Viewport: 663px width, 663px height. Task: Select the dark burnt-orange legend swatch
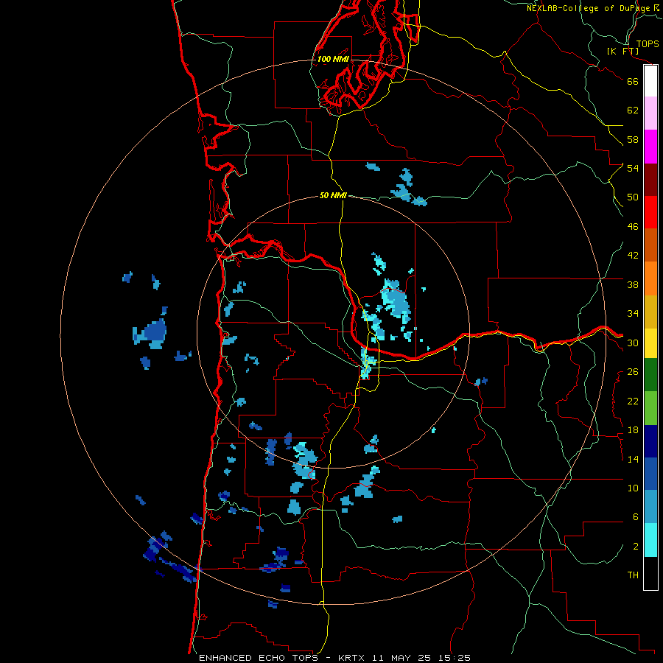click(x=650, y=245)
